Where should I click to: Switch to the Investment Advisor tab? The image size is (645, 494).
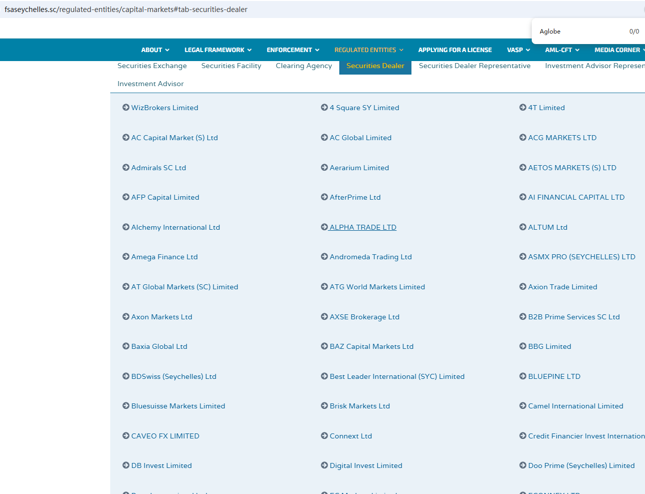click(x=151, y=84)
